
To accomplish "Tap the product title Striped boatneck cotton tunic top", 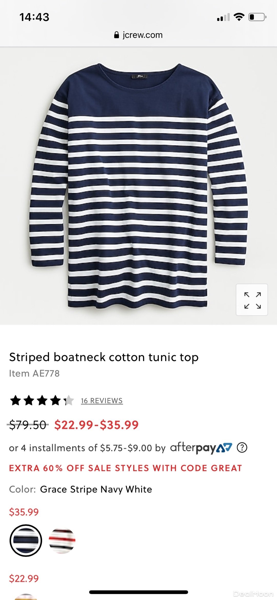I will pyautogui.click(x=104, y=357).
